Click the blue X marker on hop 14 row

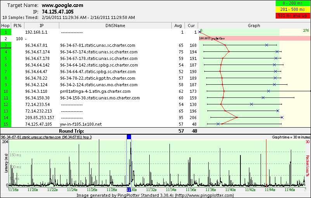click(282, 117)
